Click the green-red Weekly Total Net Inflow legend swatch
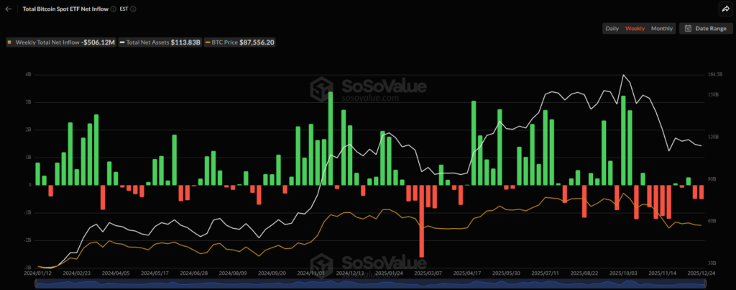The width and height of the screenshot is (736, 290). pos(9,42)
